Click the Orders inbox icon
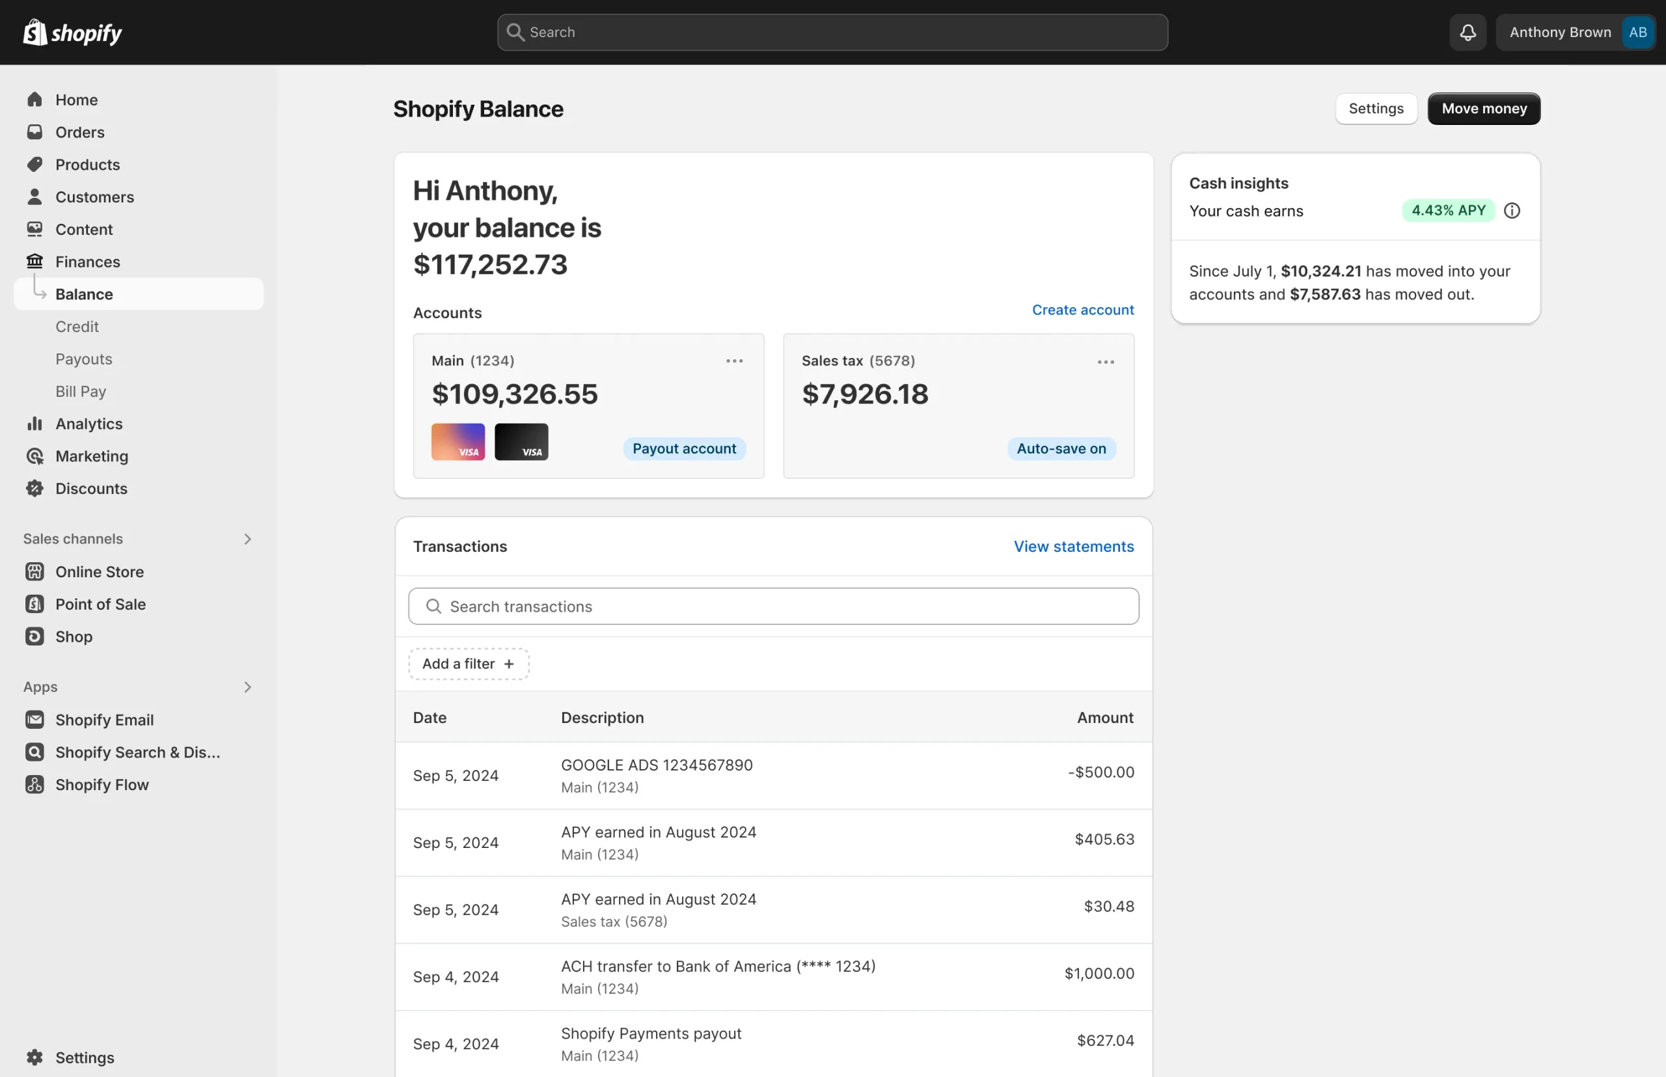The width and height of the screenshot is (1666, 1077). [x=34, y=131]
